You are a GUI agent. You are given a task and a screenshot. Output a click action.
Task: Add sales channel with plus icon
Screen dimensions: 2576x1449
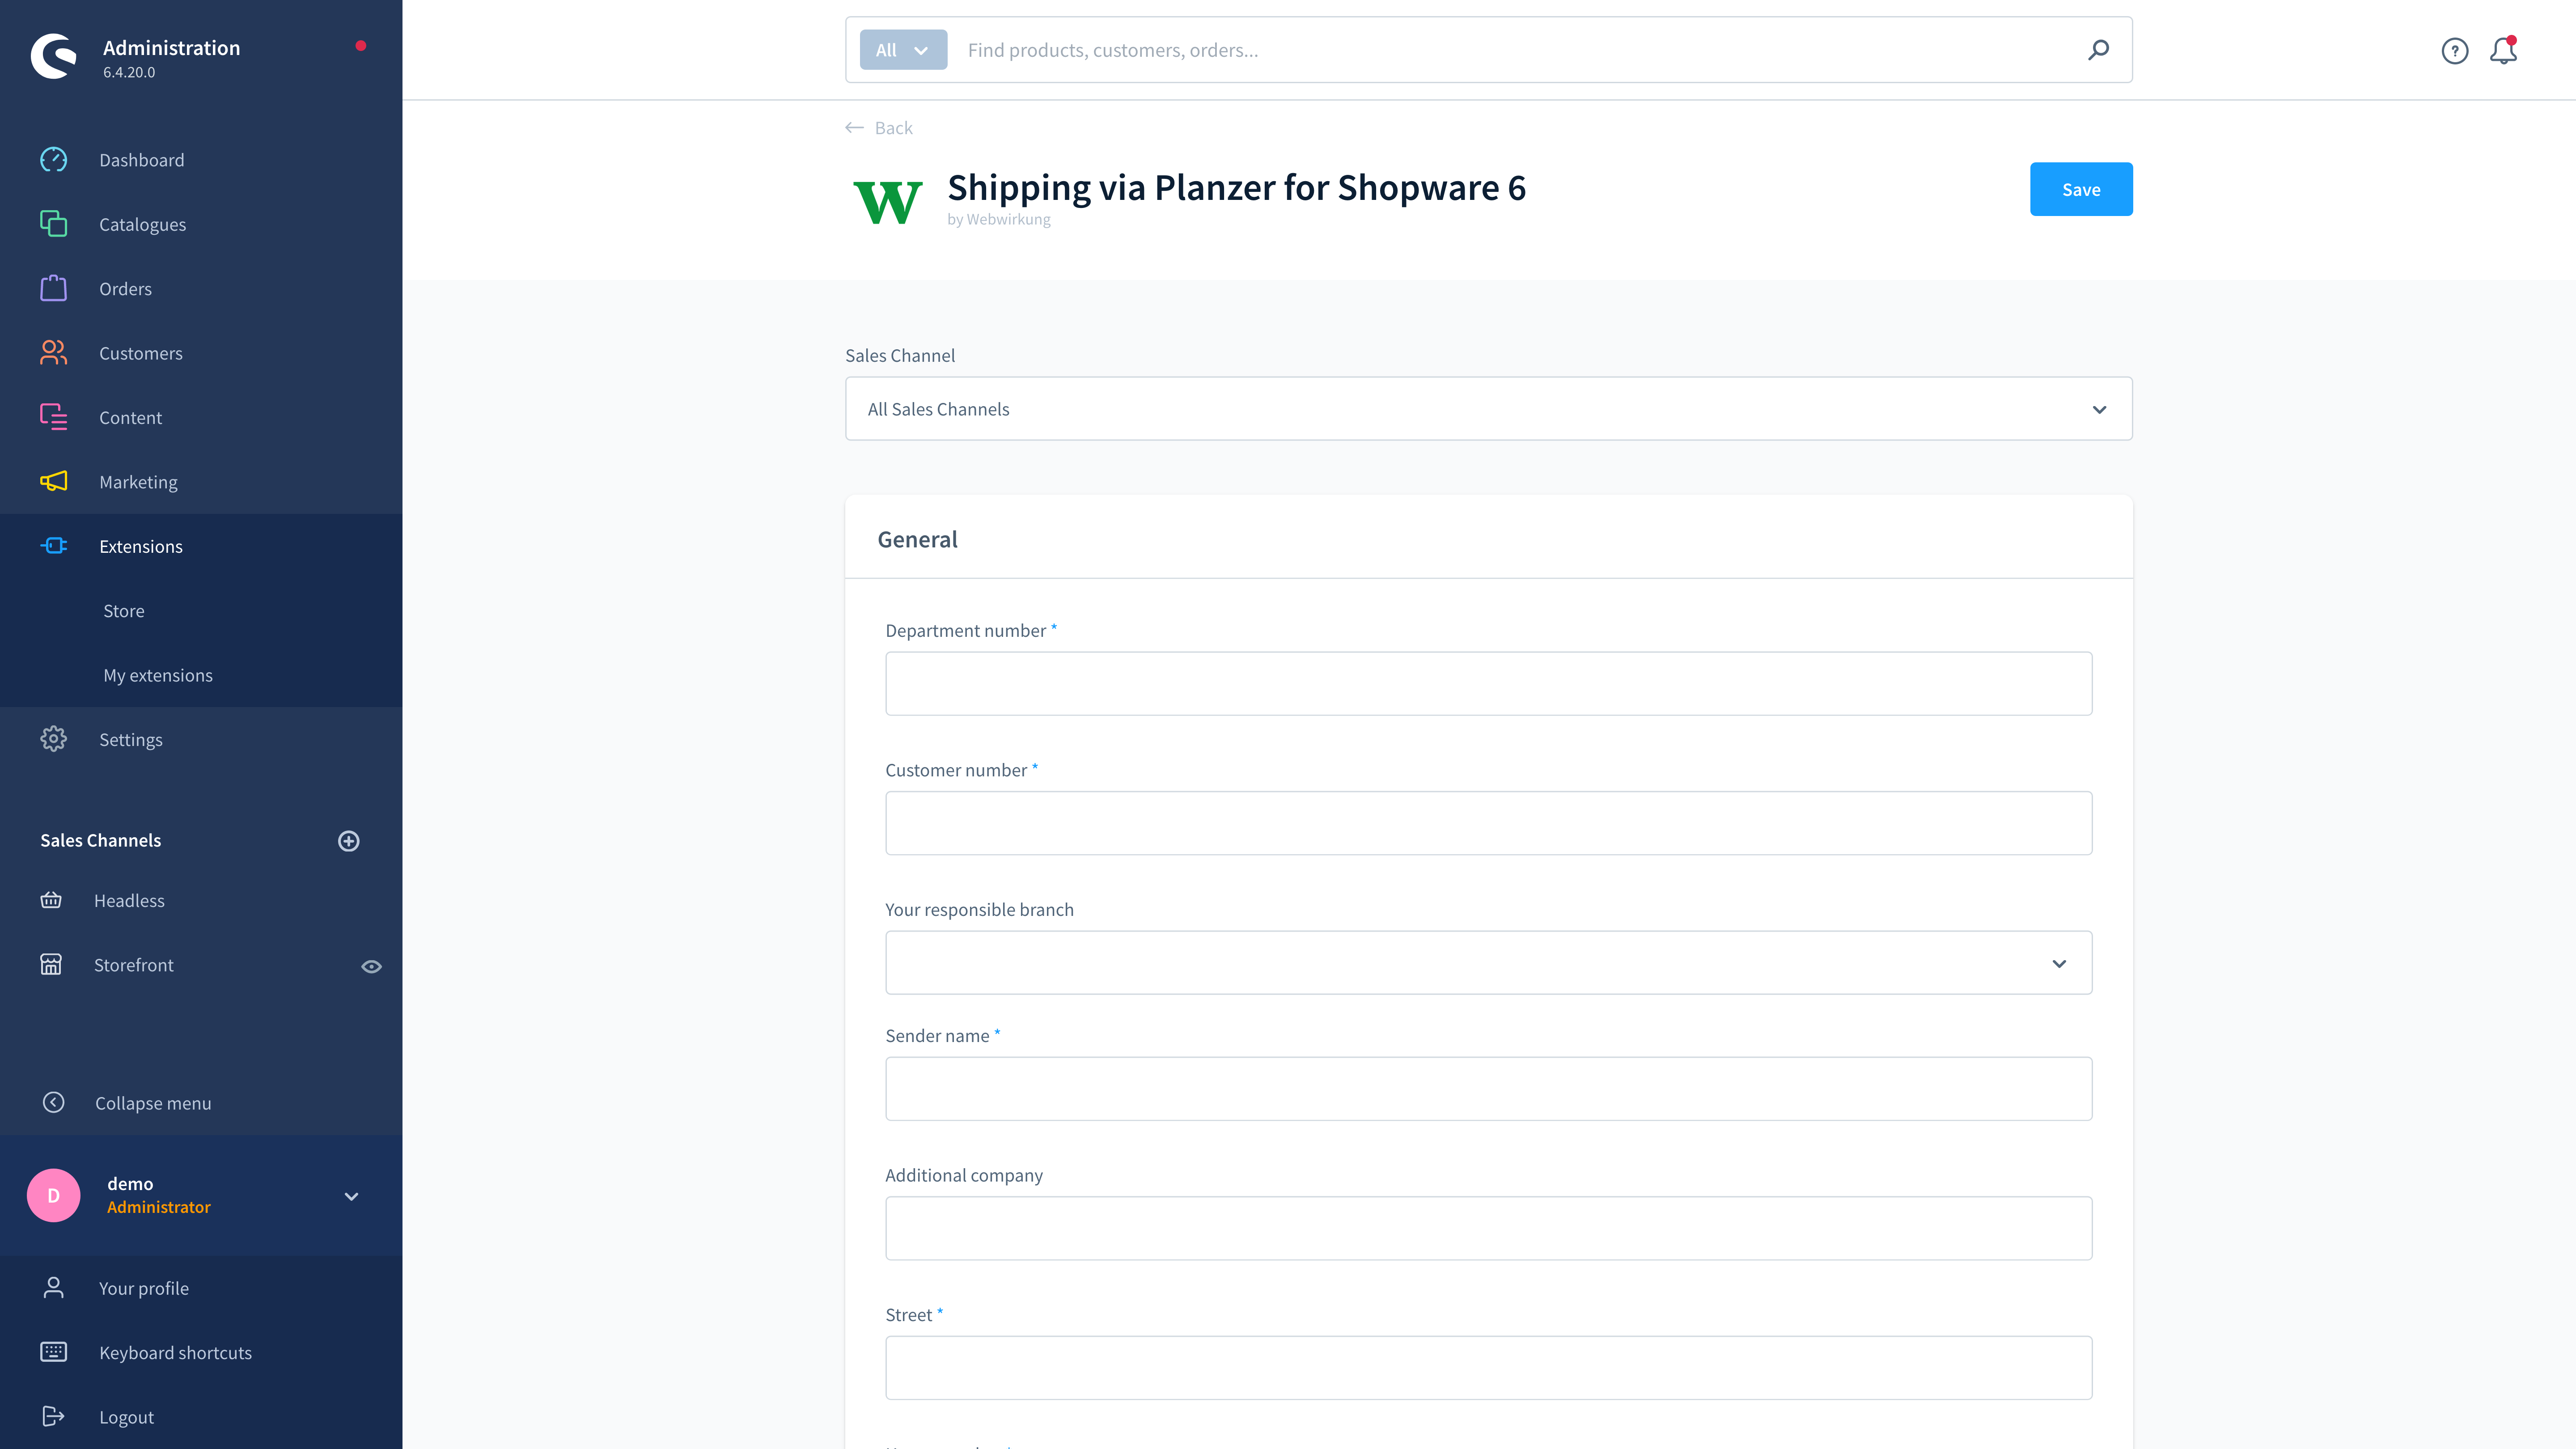pyautogui.click(x=348, y=841)
